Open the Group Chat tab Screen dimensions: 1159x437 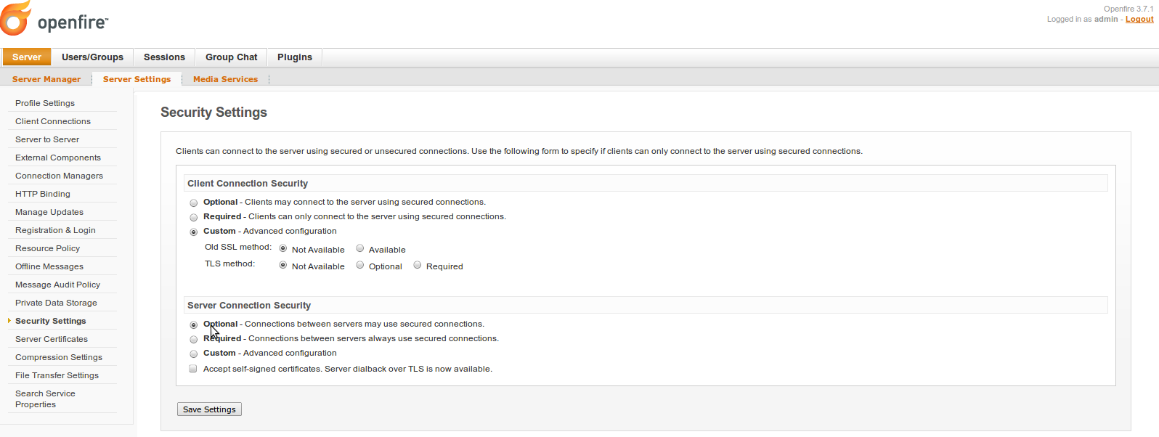click(x=231, y=57)
